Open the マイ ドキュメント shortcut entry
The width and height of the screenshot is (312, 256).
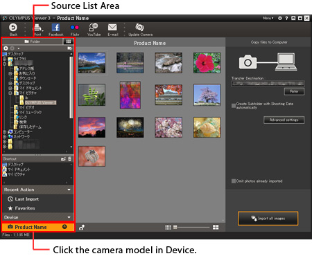pyautogui.click(x=19, y=170)
